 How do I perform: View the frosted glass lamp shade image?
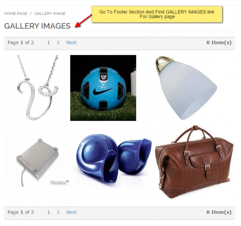coord(186,88)
